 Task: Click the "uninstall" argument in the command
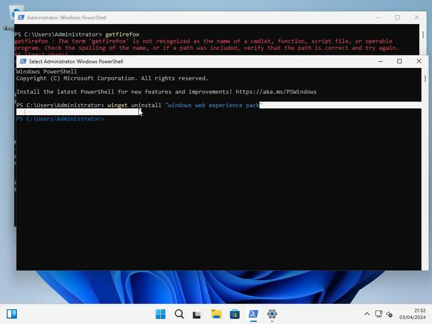[x=146, y=105]
